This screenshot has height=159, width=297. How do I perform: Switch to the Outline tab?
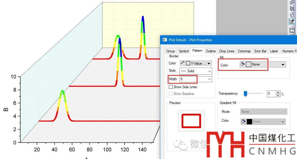tap(210, 51)
